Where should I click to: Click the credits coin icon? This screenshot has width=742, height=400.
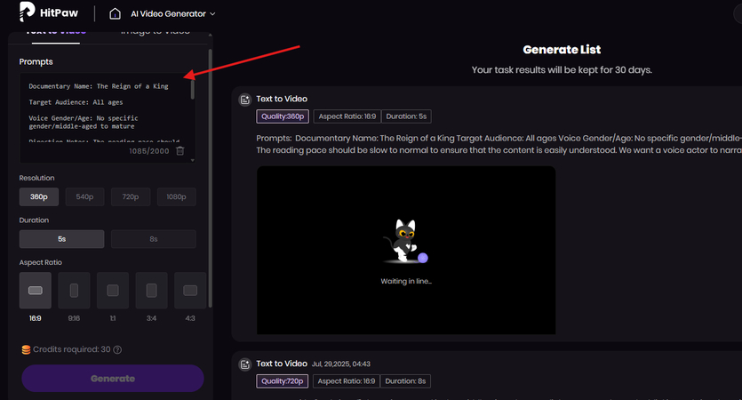point(26,350)
